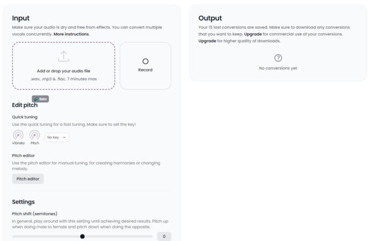Click the upload arrow icon
The image size is (372, 241).
tap(63, 56)
